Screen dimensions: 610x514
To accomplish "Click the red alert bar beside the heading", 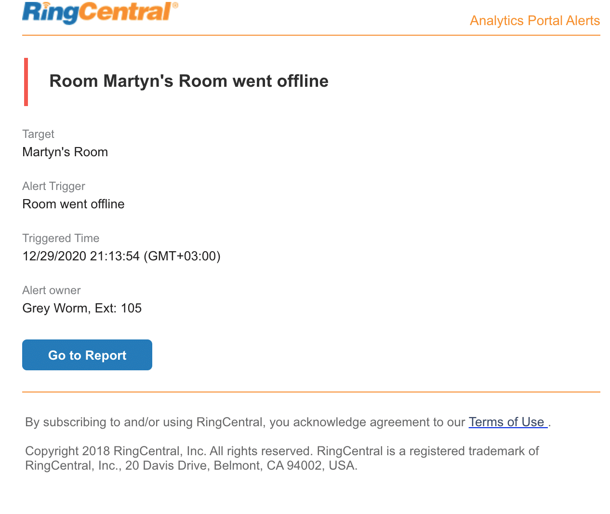I will pyautogui.click(x=26, y=82).
